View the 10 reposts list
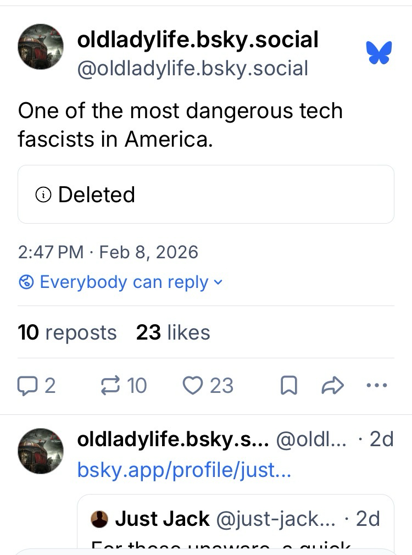 [67, 332]
